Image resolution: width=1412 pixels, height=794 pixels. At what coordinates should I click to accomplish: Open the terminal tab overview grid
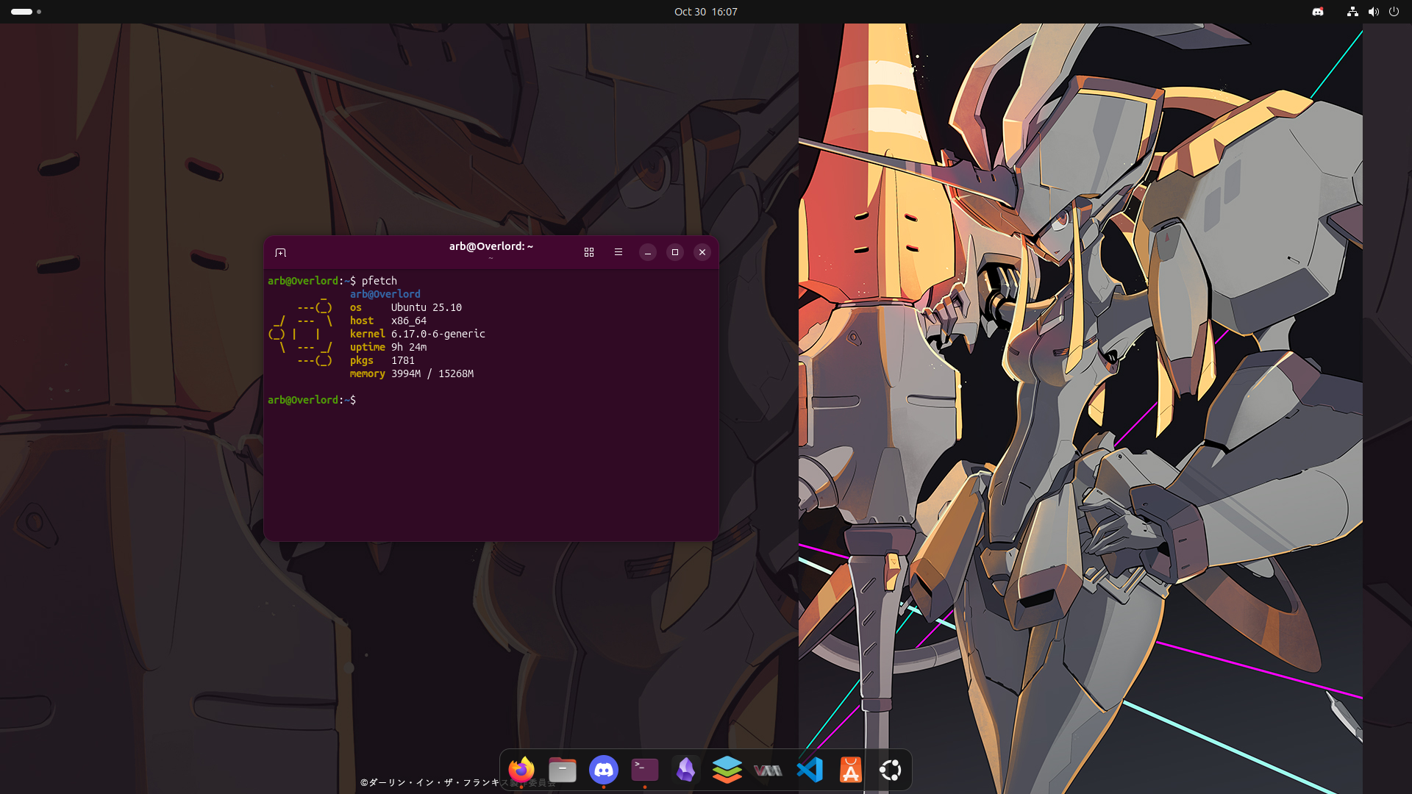(x=589, y=252)
